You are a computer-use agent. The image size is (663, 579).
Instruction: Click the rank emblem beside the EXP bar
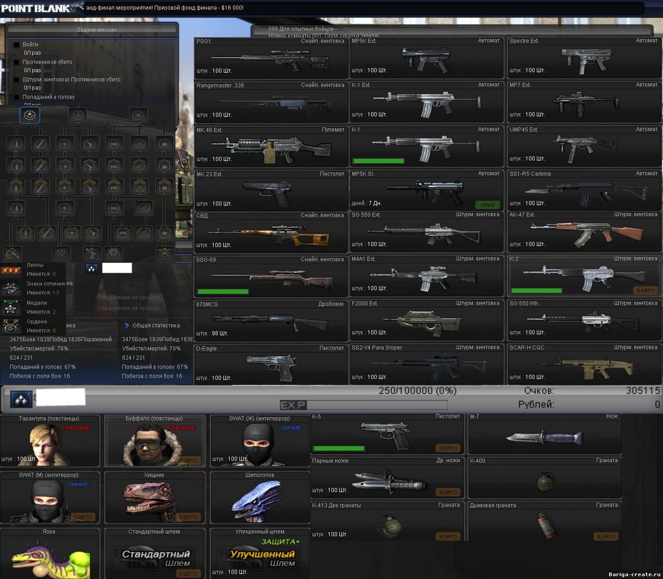click(21, 400)
